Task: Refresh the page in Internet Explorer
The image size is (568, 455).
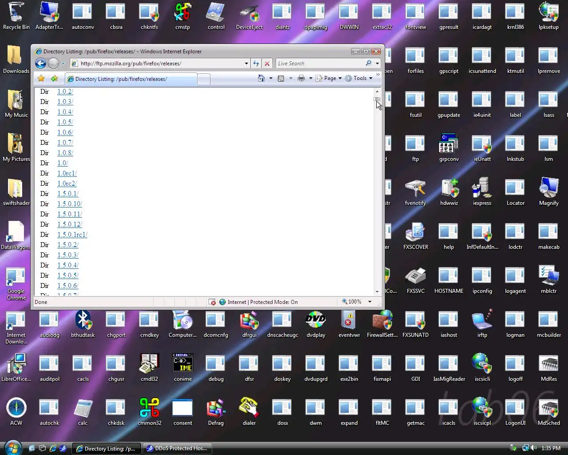Action: coord(256,64)
